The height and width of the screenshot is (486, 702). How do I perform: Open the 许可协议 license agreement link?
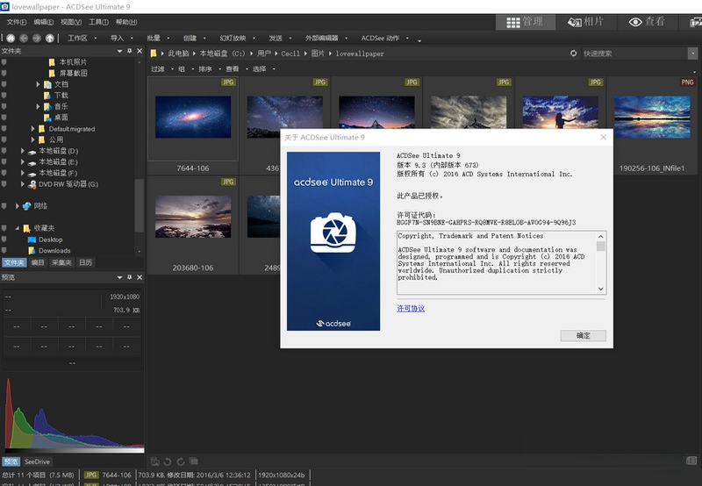[x=411, y=308]
